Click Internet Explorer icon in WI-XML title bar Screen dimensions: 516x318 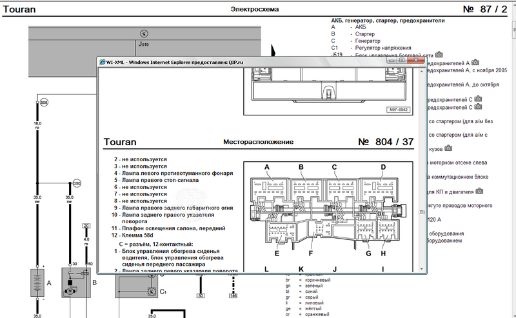[x=103, y=62]
